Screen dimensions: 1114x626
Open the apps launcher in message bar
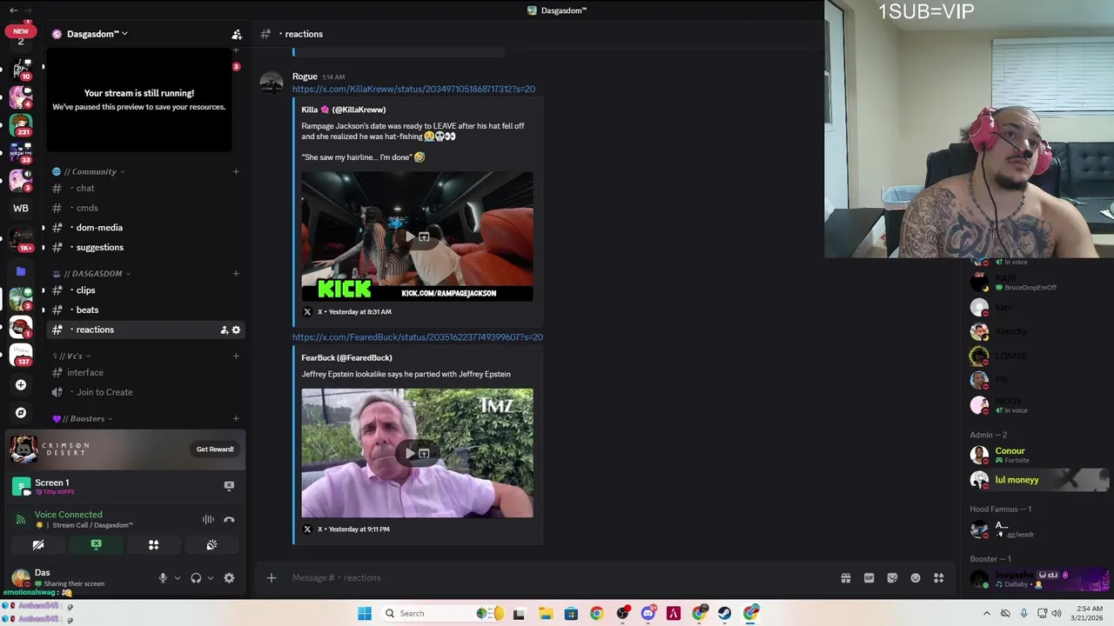(x=939, y=578)
